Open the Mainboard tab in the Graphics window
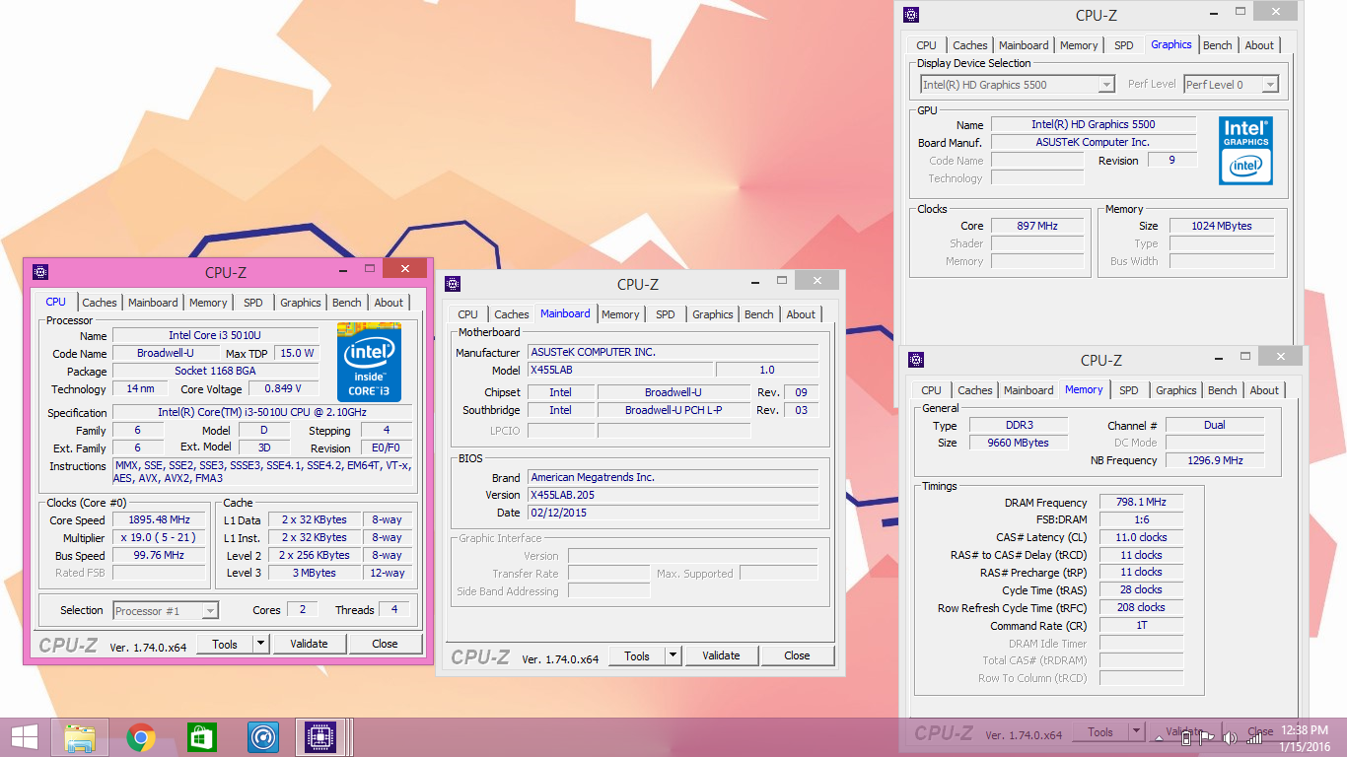 point(1024,45)
